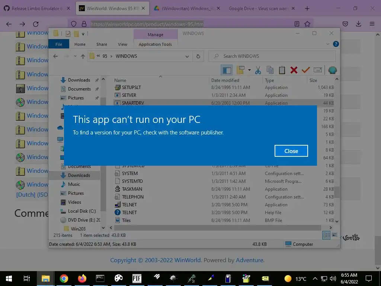Open the Application Tools ribbon tab

[155, 44]
